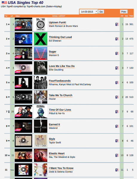Viewport: 137px width, 179px height.
Task: Click the Thinking Out Loud X album cover
Action: [x=41, y=39]
